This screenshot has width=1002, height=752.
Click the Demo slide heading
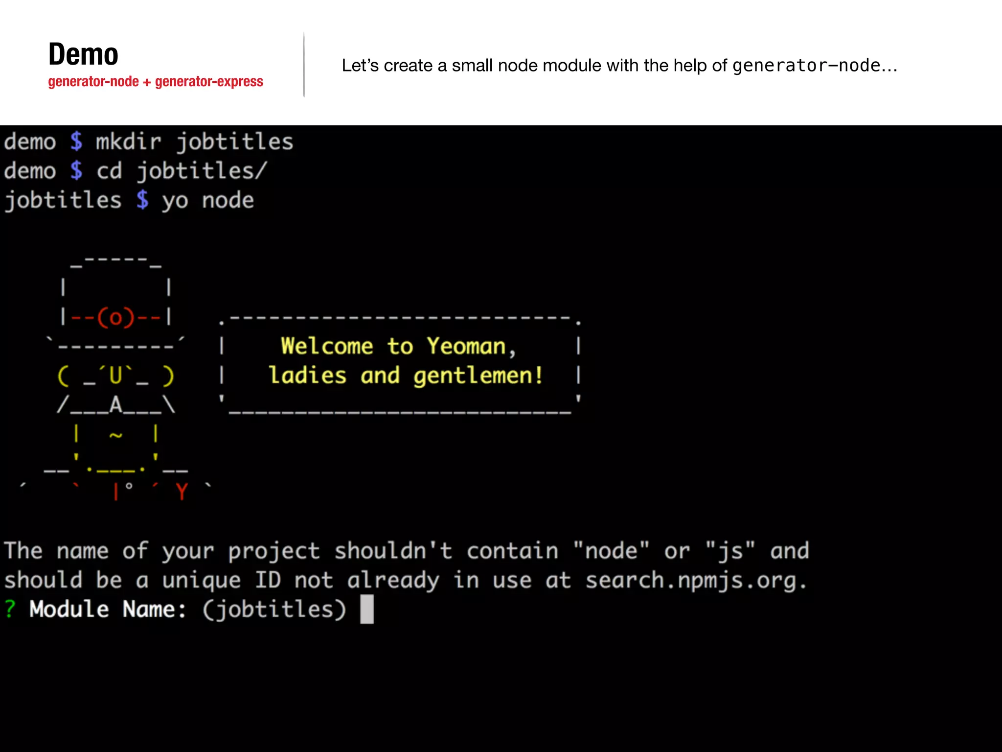(83, 54)
